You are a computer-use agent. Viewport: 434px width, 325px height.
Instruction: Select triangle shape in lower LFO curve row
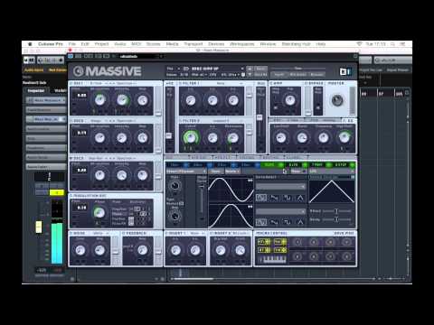point(300,222)
